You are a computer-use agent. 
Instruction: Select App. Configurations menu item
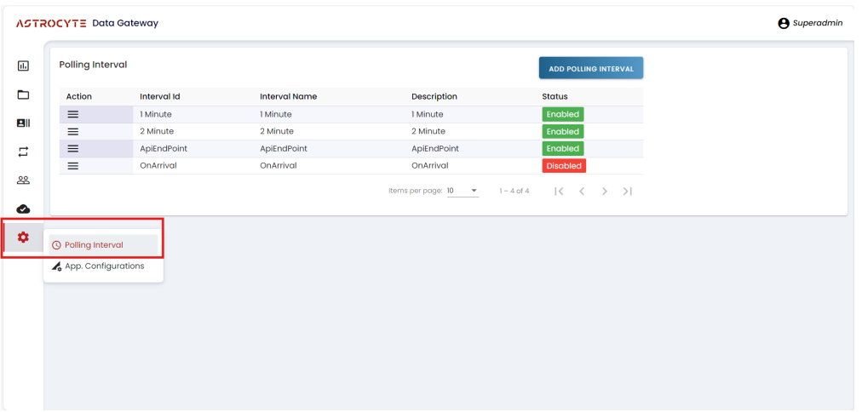coord(104,266)
